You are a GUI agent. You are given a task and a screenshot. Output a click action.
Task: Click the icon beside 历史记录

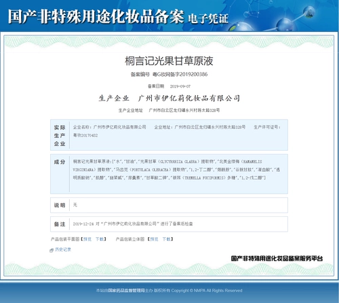coord(52,250)
